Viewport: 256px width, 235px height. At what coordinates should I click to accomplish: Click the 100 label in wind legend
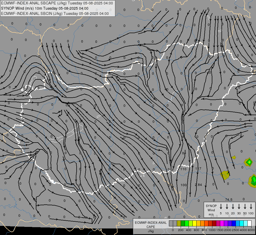click(x=251, y=213)
